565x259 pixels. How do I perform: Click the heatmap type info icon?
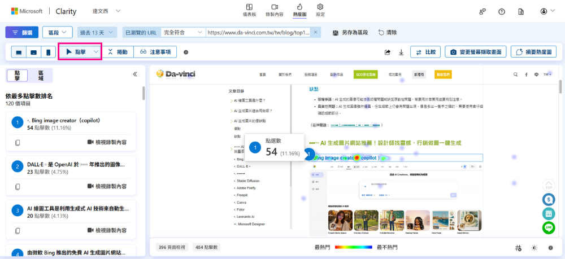(186, 52)
